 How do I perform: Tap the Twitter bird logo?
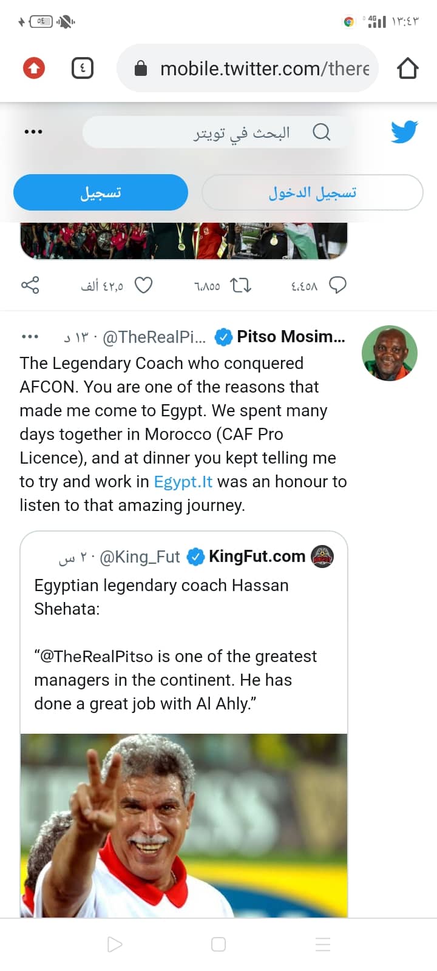[x=404, y=132]
